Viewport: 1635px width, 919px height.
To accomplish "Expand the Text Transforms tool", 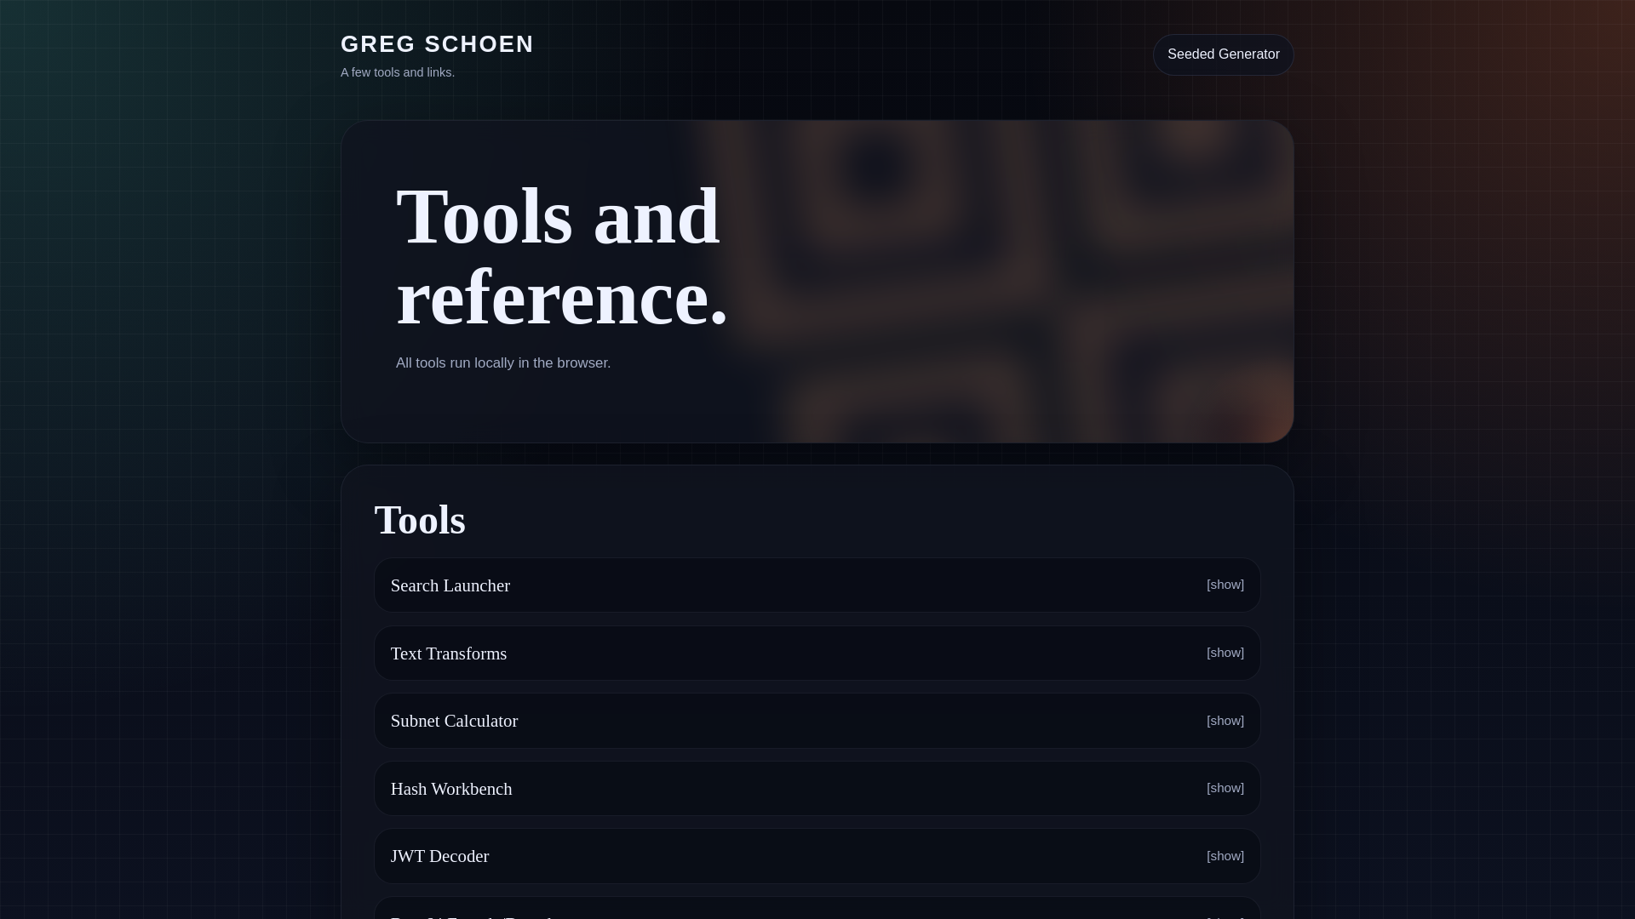I will tap(817, 654).
